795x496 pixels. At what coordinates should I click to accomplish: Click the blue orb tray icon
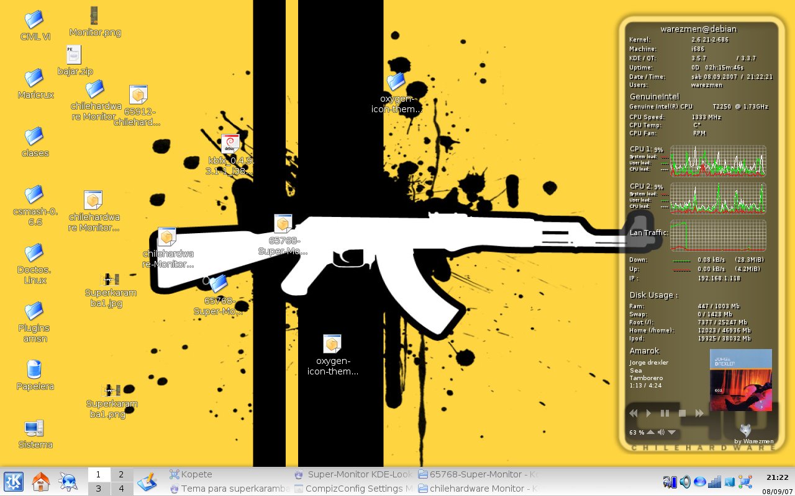tap(700, 482)
